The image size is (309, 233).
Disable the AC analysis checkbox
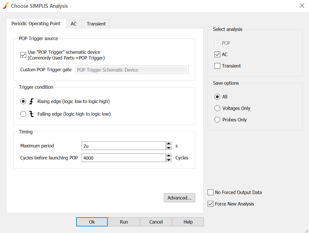point(217,54)
